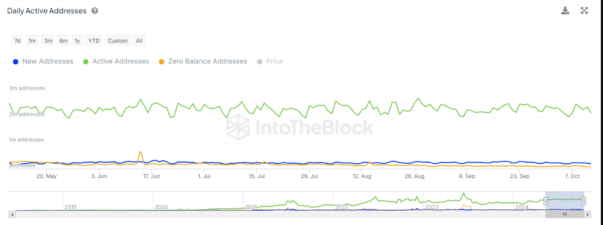The image size is (603, 225).
Task: Hide the Zero Balance Addresses series
Action: click(x=203, y=61)
